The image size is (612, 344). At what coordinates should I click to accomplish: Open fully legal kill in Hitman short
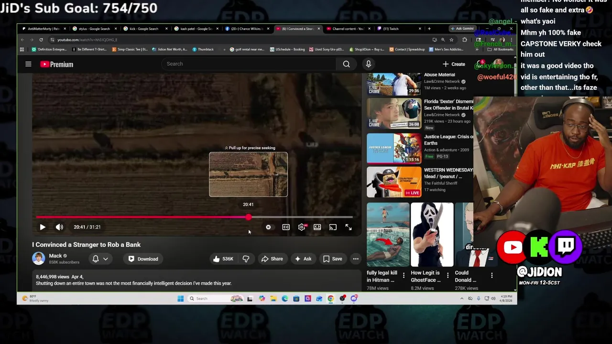388,235
